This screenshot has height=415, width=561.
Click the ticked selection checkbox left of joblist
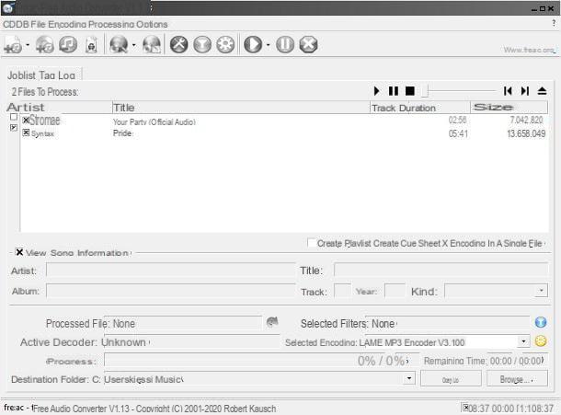click(14, 128)
